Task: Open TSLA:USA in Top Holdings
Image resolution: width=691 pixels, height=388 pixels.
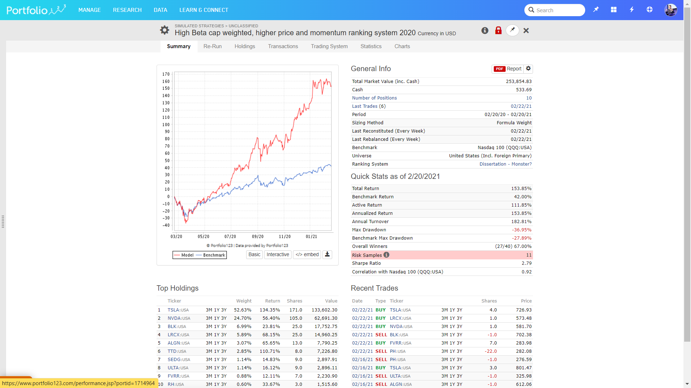Action: (178, 310)
